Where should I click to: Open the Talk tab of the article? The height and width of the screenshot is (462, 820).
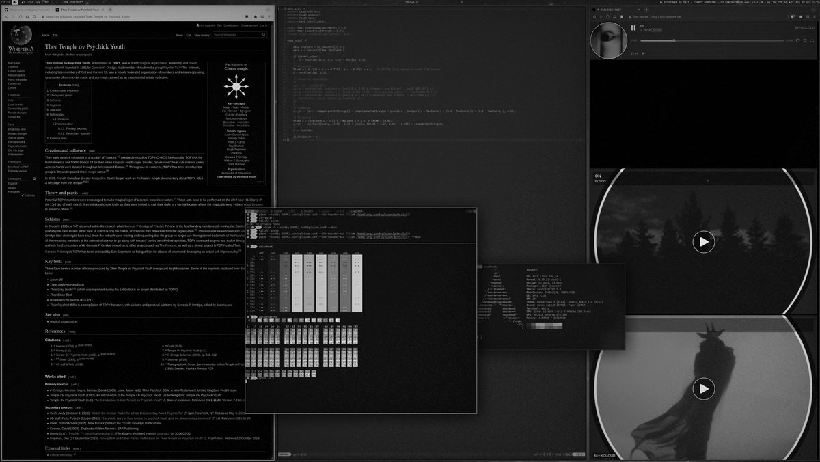[x=55, y=35]
